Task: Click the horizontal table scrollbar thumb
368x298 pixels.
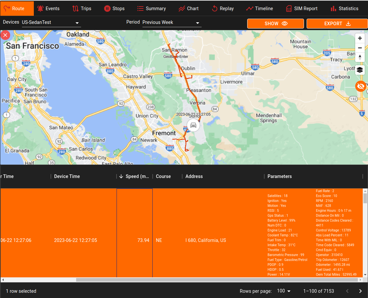Action: click(x=217, y=280)
